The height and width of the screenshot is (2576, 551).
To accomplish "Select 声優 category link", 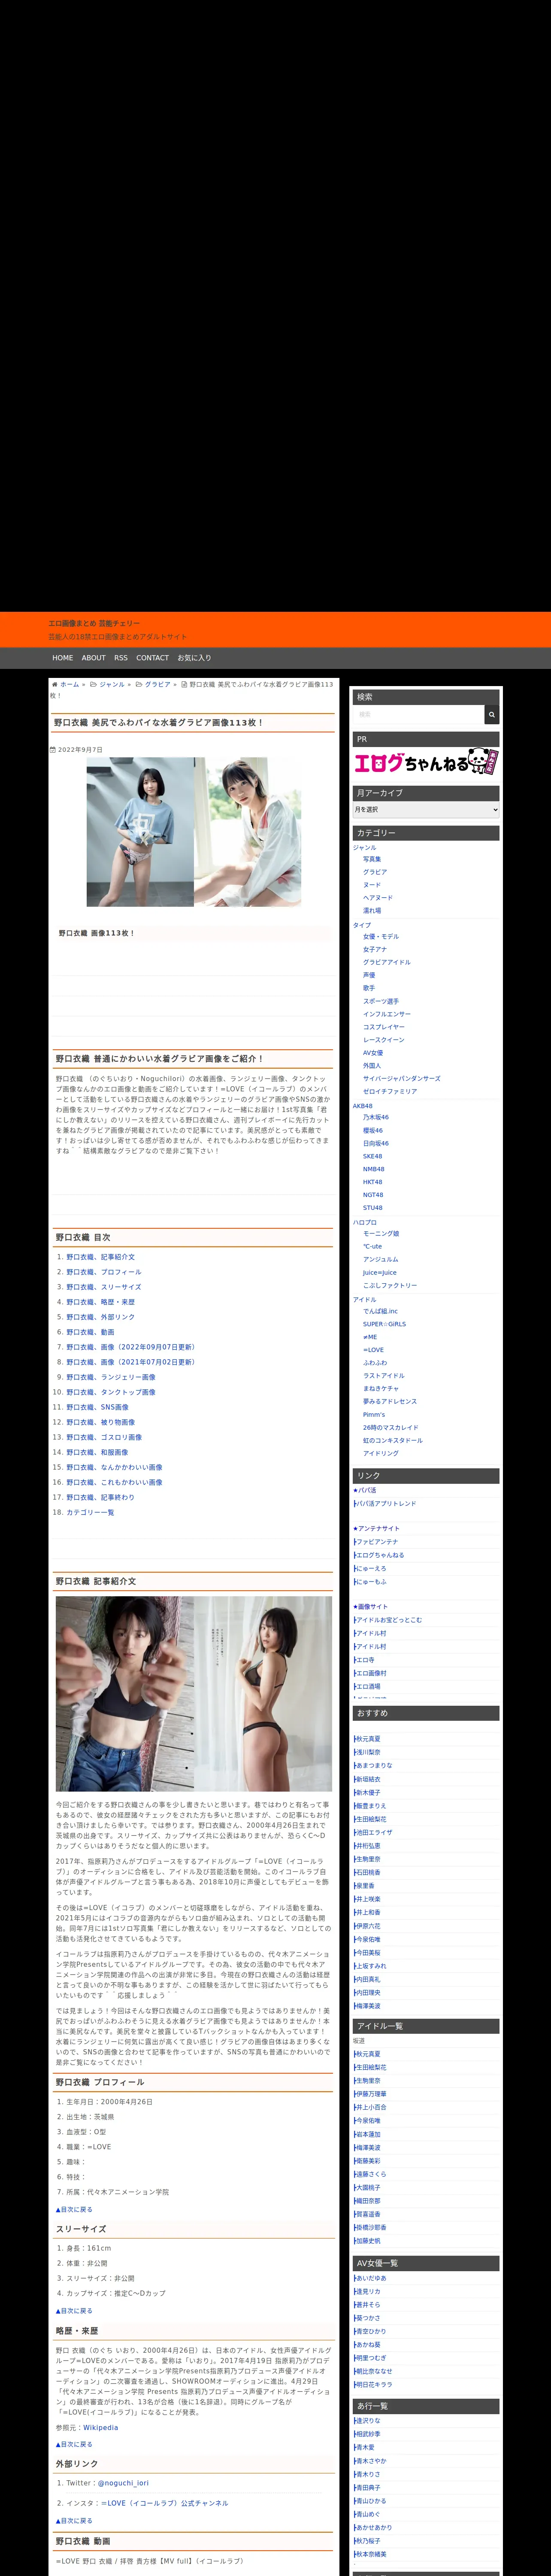I will tap(369, 975).
